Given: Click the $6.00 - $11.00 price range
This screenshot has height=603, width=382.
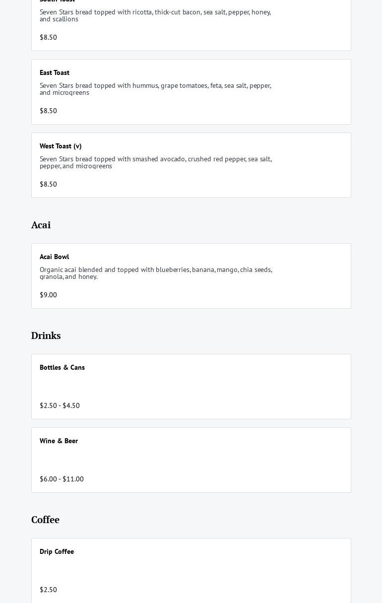Looking at the screenshot, I should click(62, 479).
